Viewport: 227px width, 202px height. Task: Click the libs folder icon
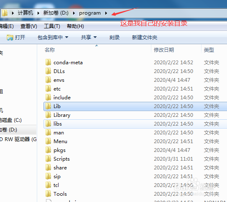(x=48, y=124)
